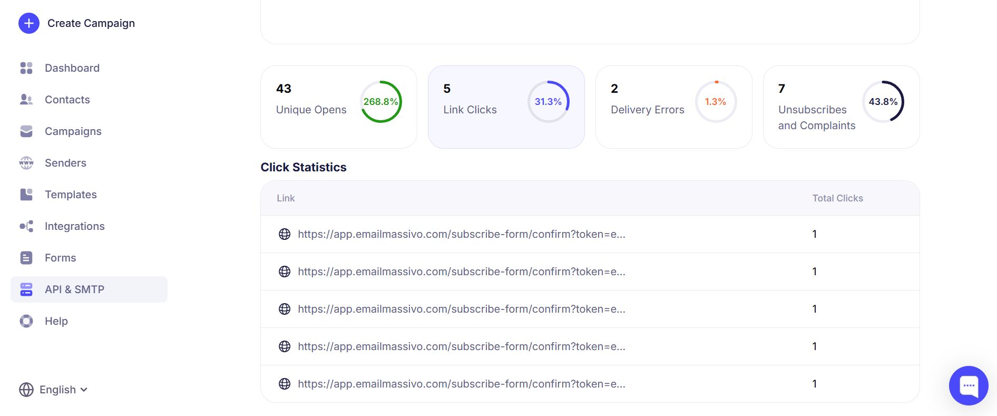Click the blue plus Create Campaign icon
This screenshot has height=416, width=997.
pyautogui.click(x=29, y=23)
